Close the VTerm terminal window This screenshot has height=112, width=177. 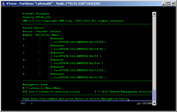click(x=173, y=3)
